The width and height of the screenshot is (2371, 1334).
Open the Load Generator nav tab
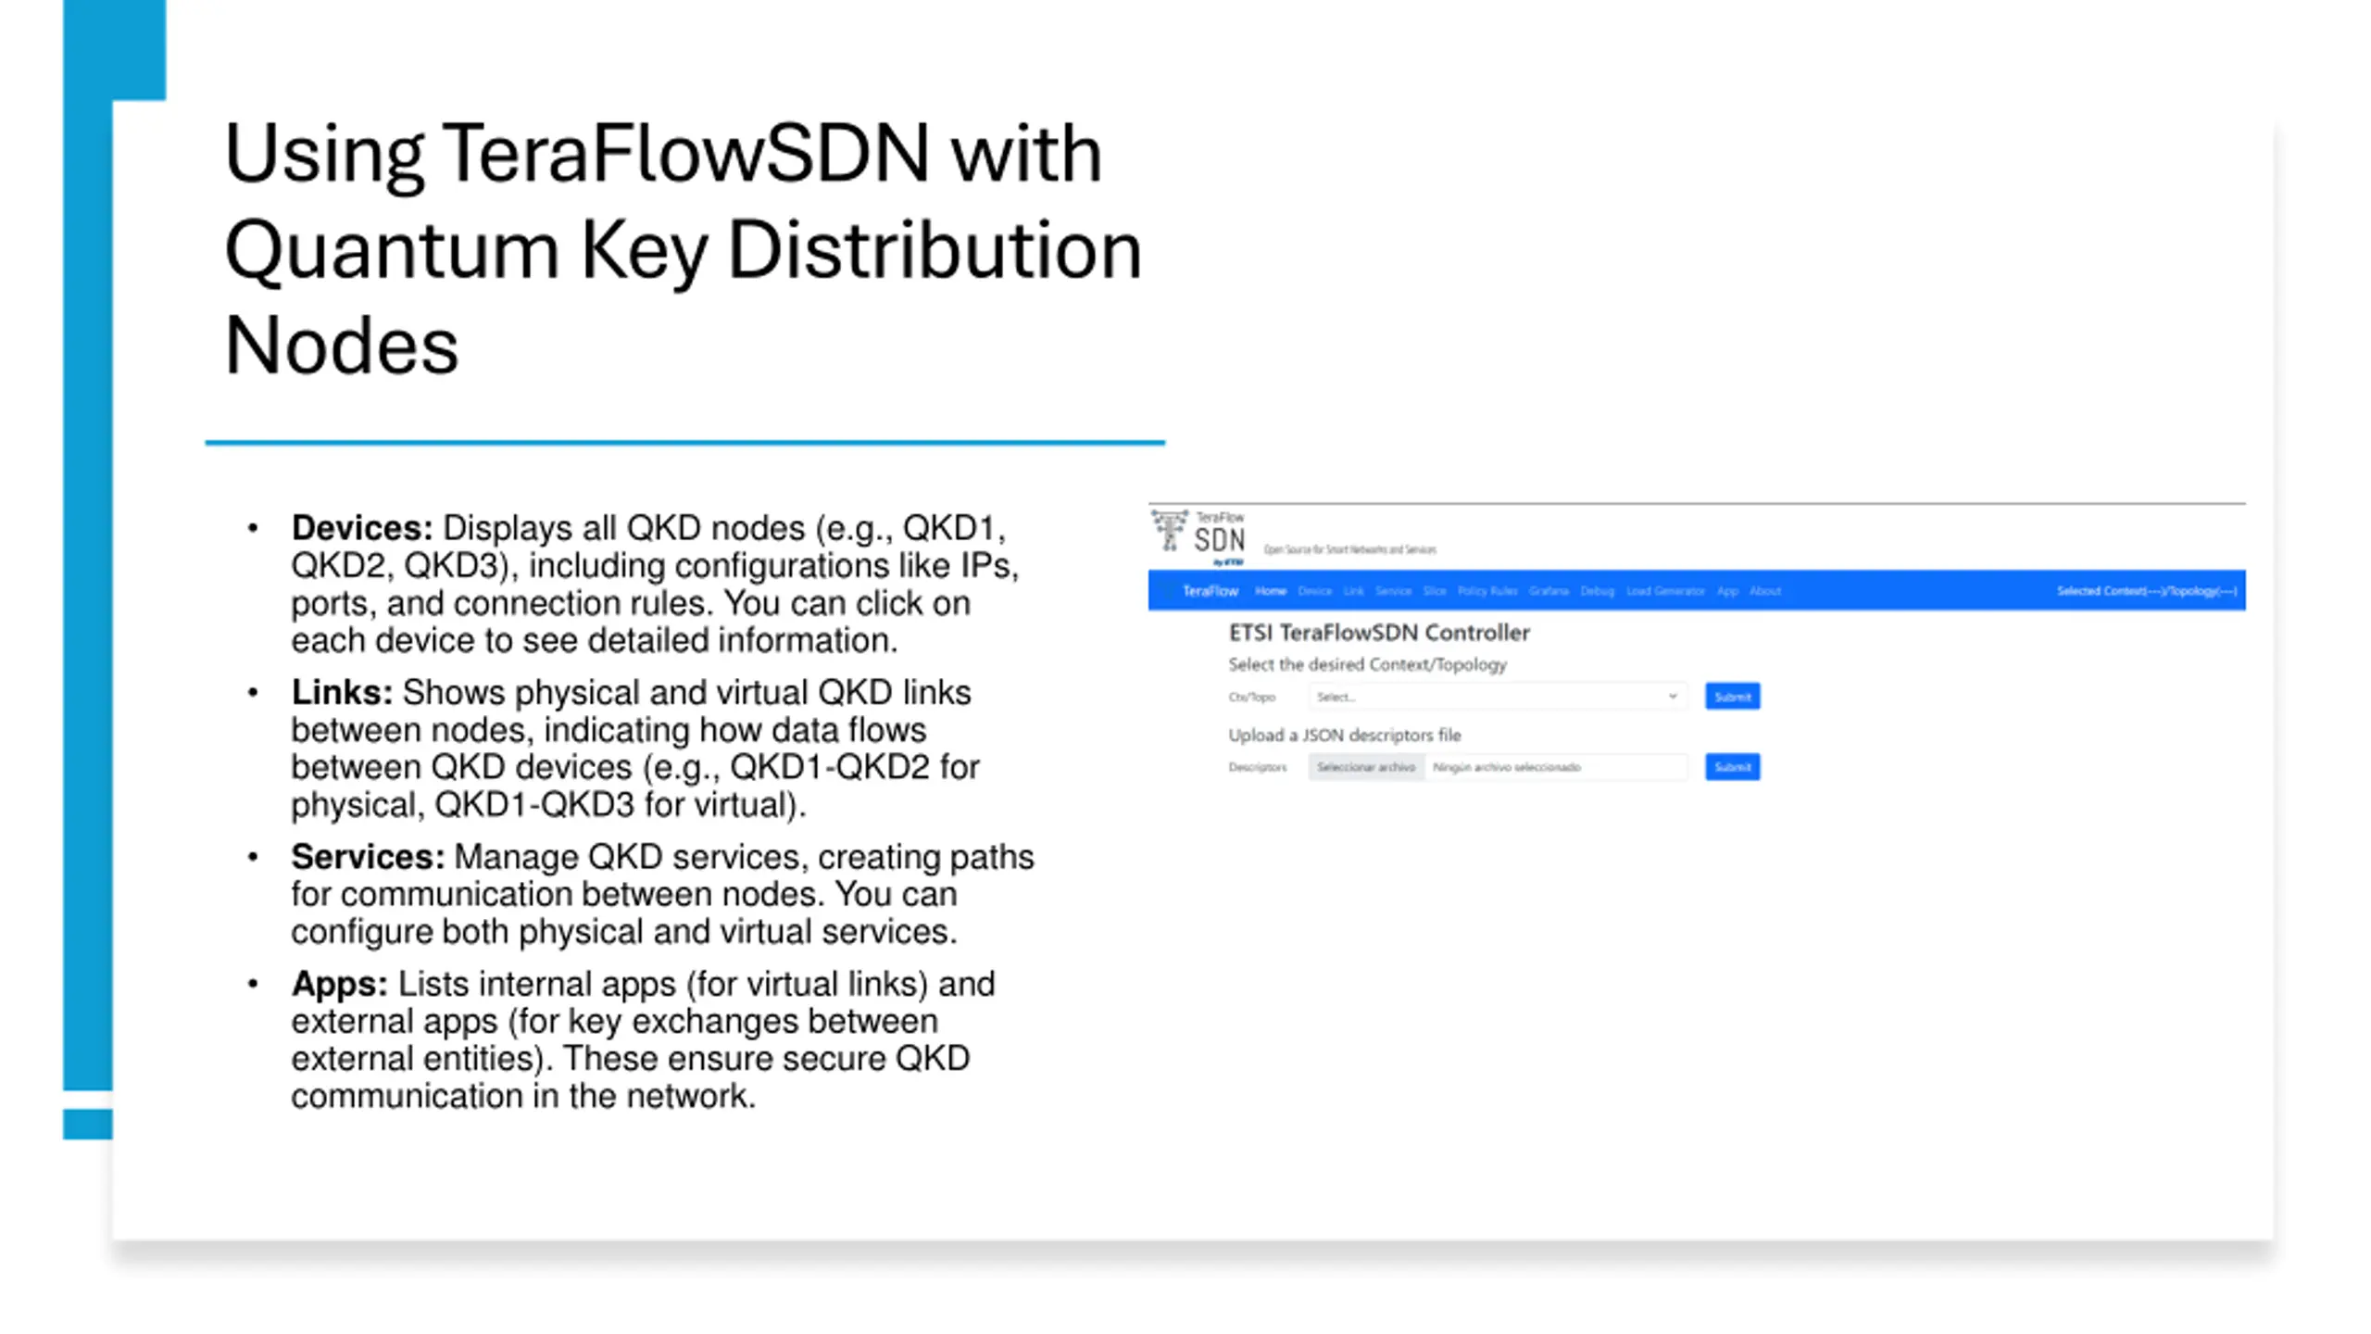[x=1665, y=591]
